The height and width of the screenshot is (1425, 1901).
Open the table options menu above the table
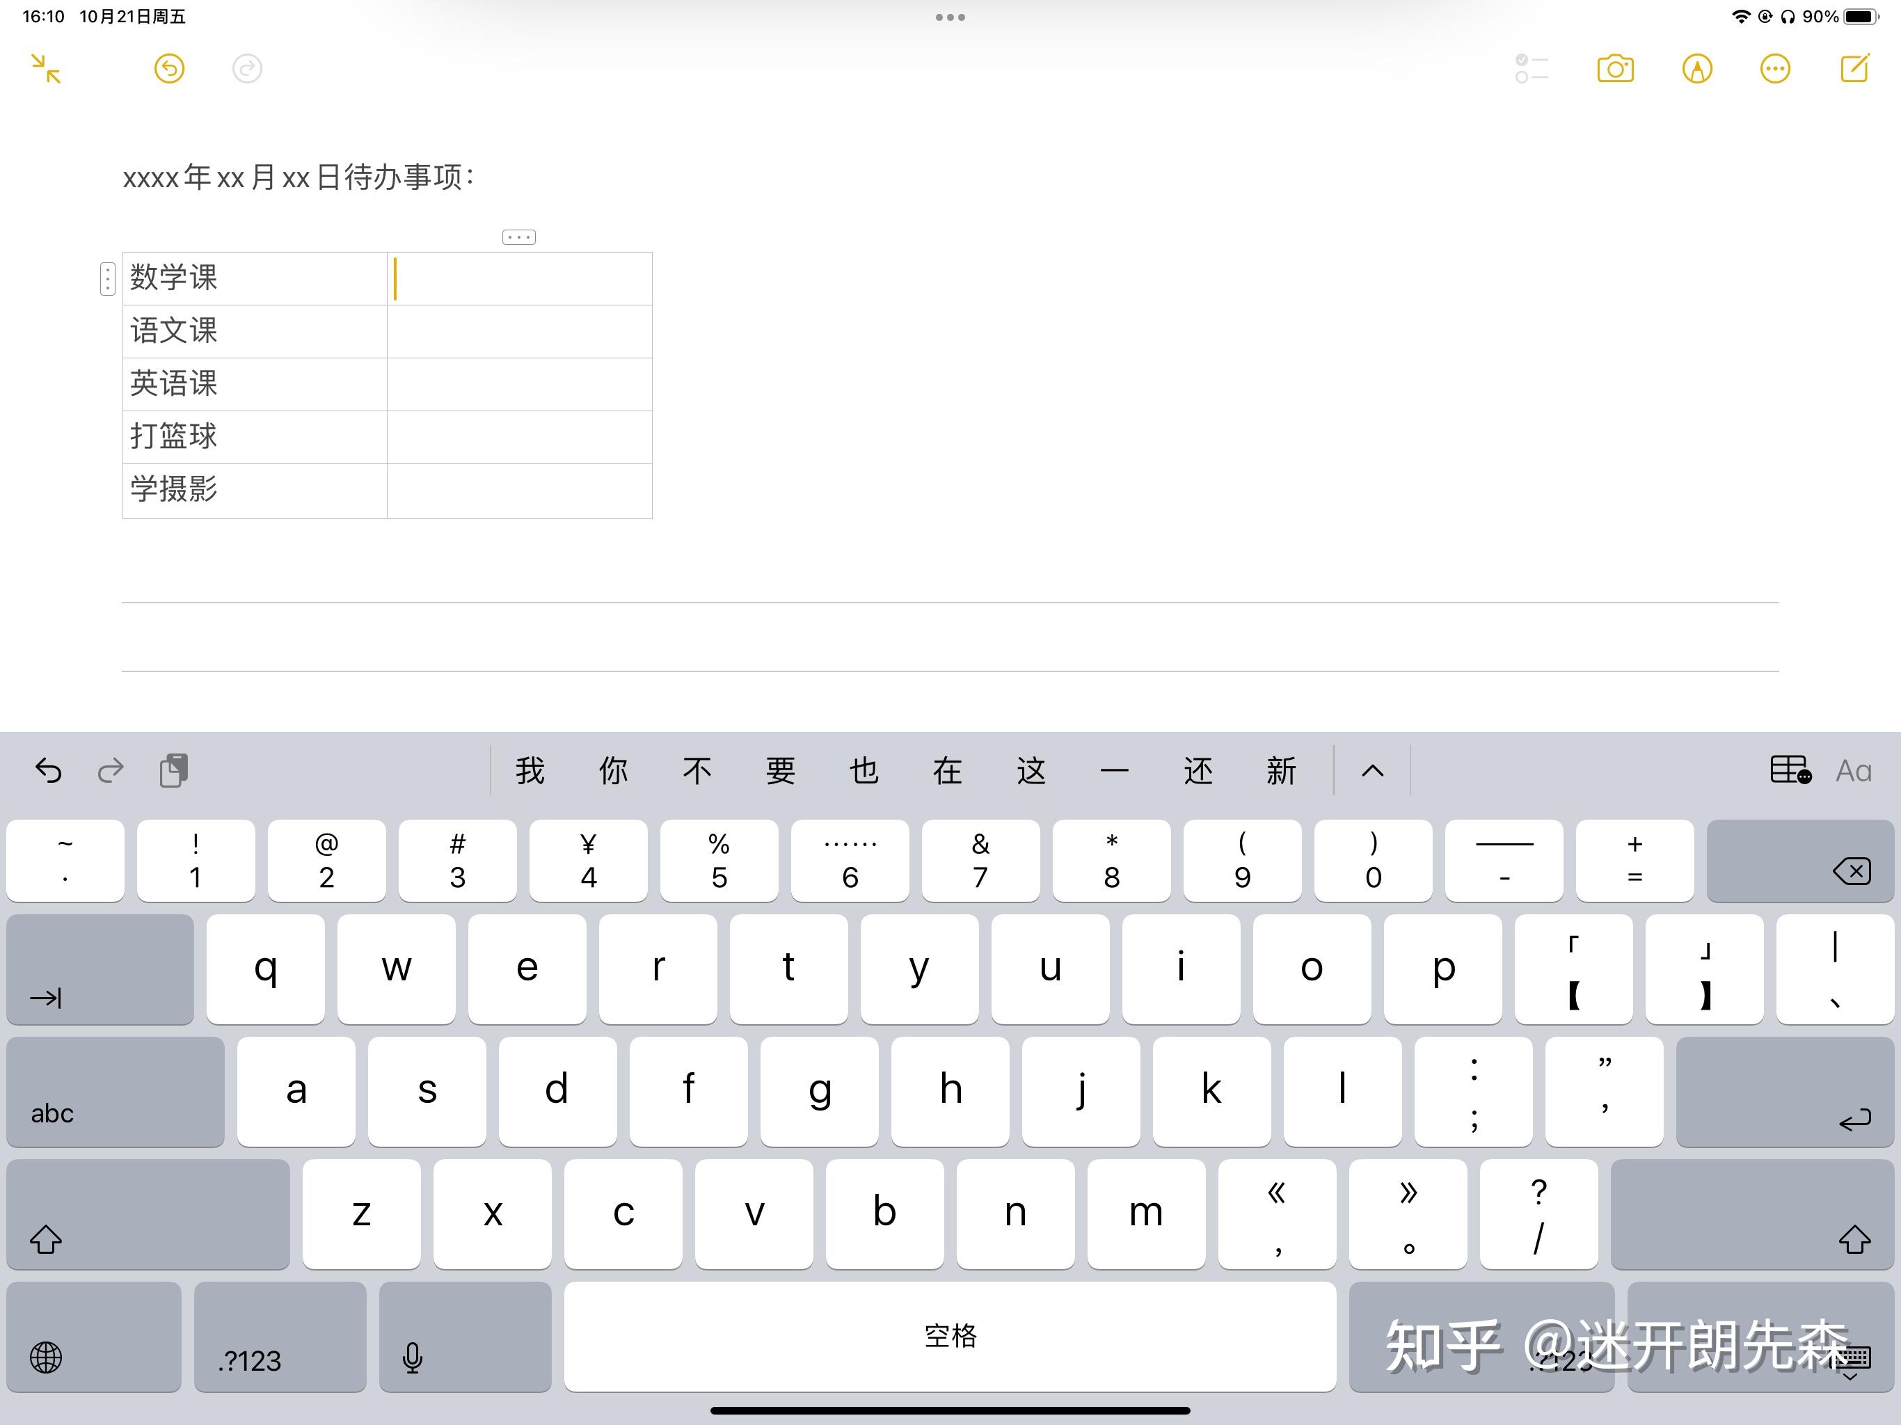click(519, 237)
